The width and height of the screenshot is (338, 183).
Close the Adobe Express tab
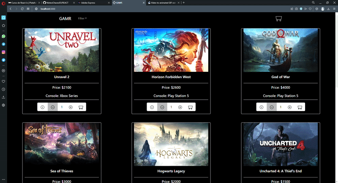[109, 3]
